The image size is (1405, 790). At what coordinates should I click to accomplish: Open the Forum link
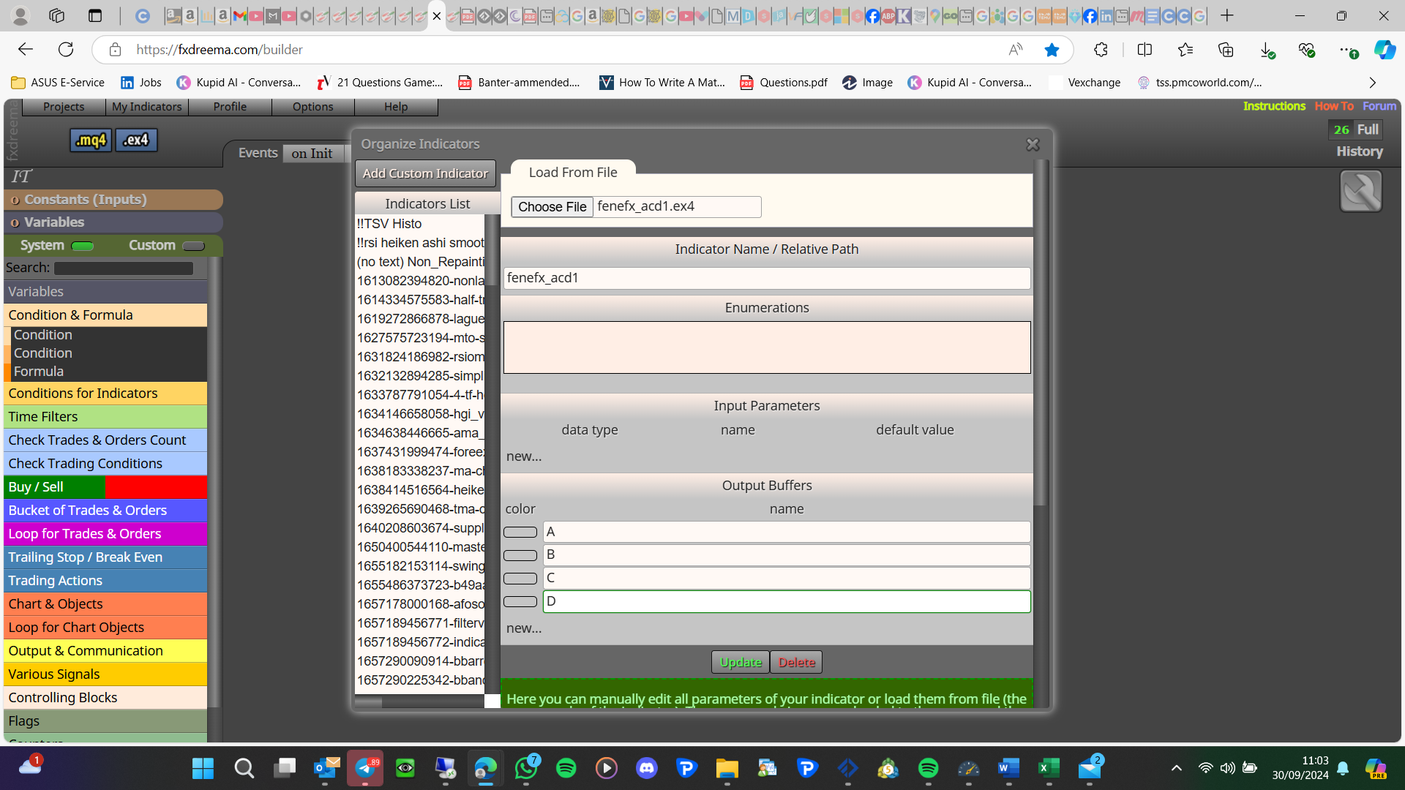click(x=1379, y=106)
